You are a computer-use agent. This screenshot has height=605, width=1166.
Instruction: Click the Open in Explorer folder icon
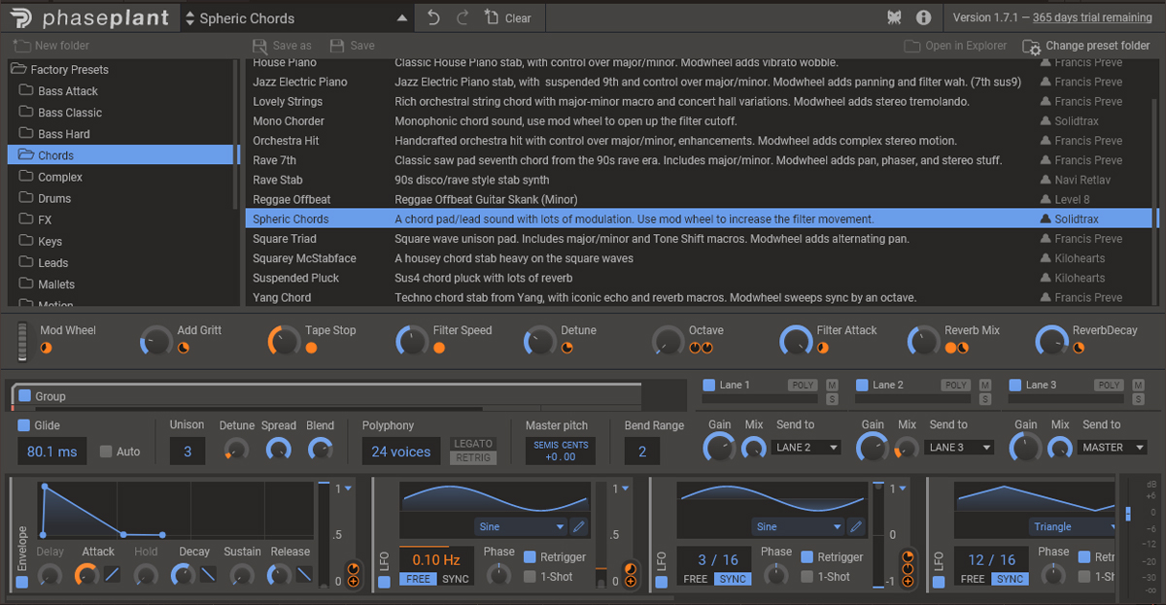click(911, 46)
